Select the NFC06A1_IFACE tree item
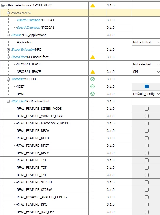 click(x=29, y=64)
